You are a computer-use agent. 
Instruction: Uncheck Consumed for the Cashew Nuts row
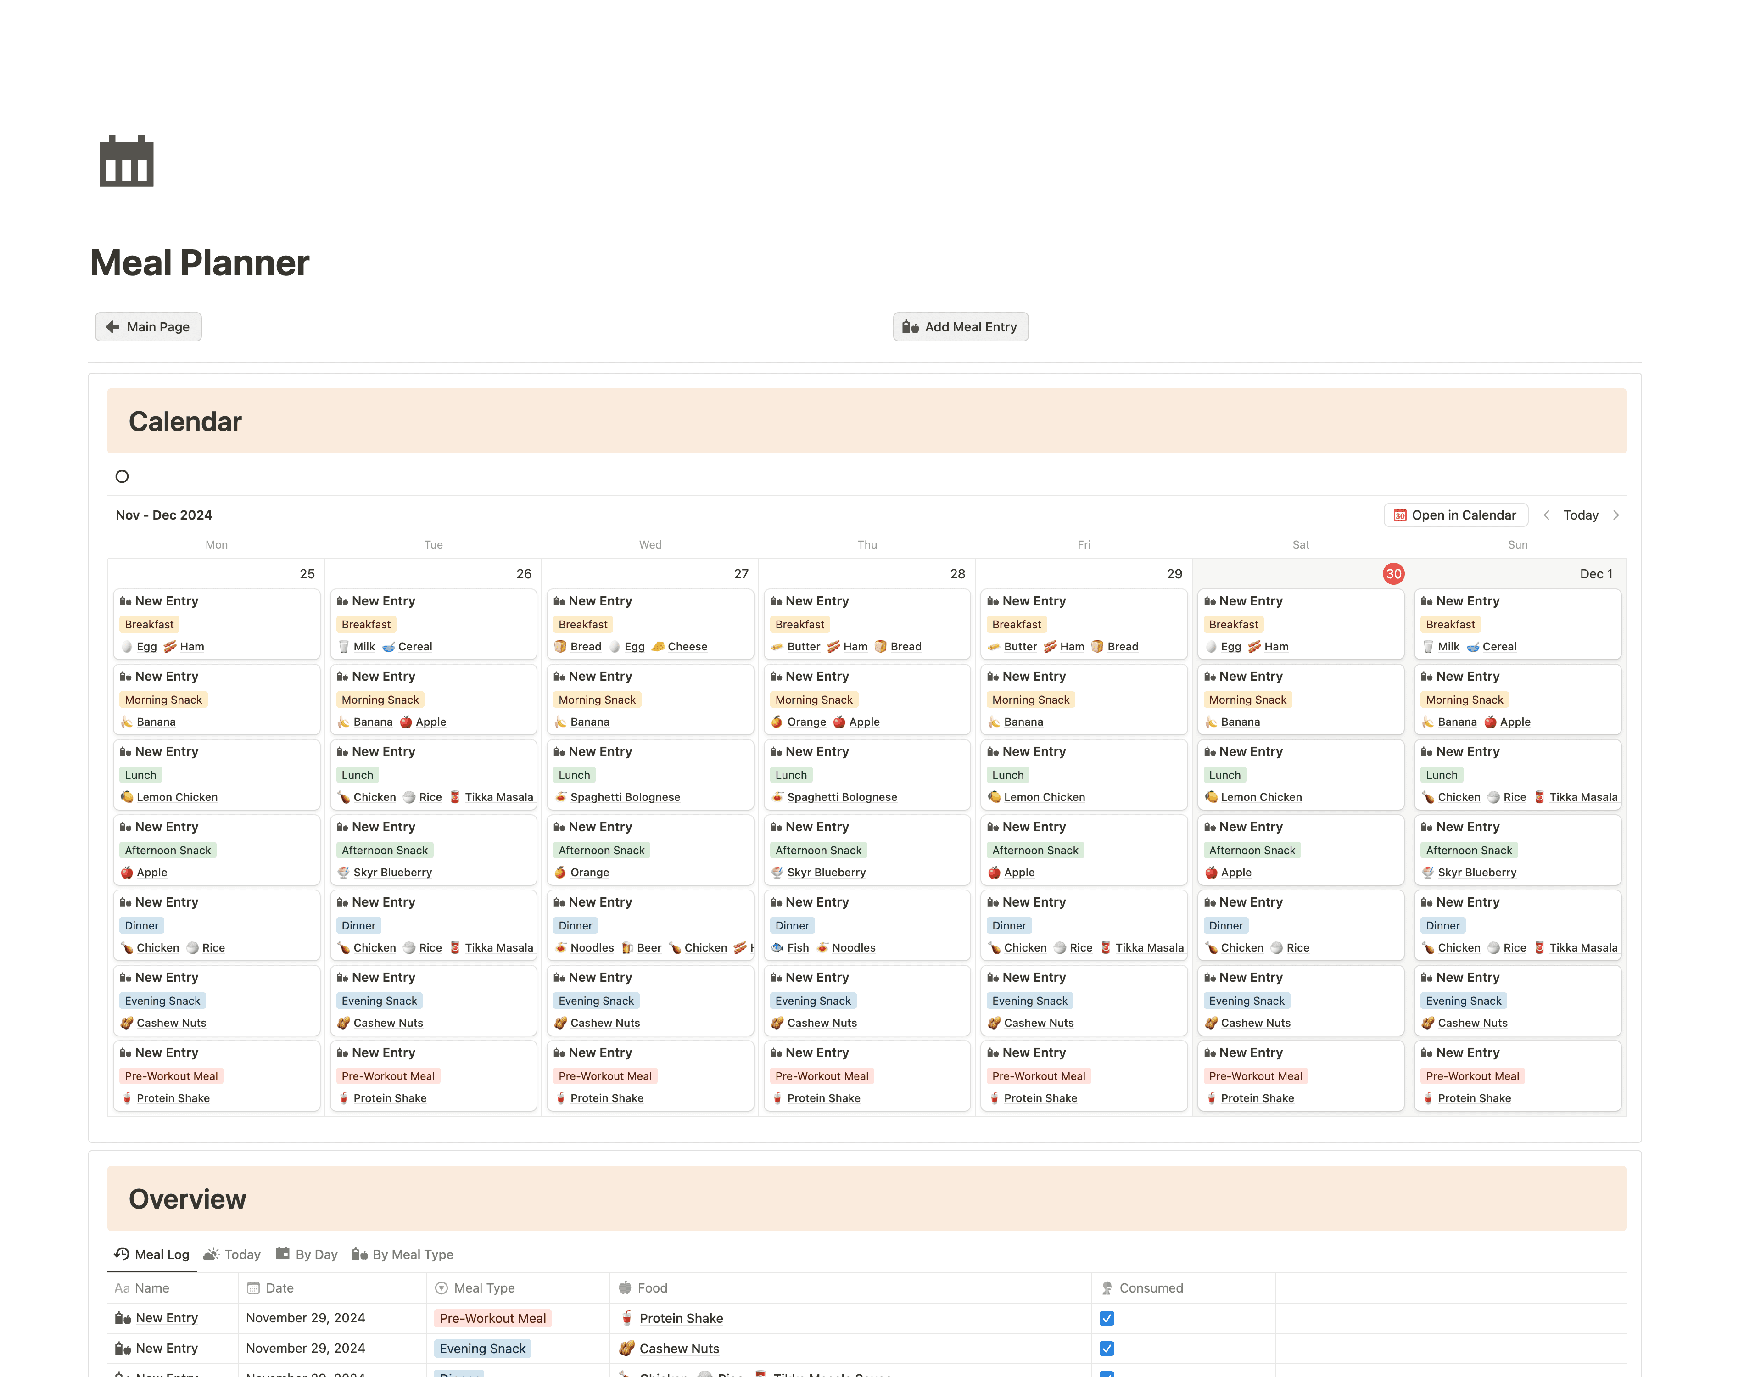[x=1107, y=1348]
